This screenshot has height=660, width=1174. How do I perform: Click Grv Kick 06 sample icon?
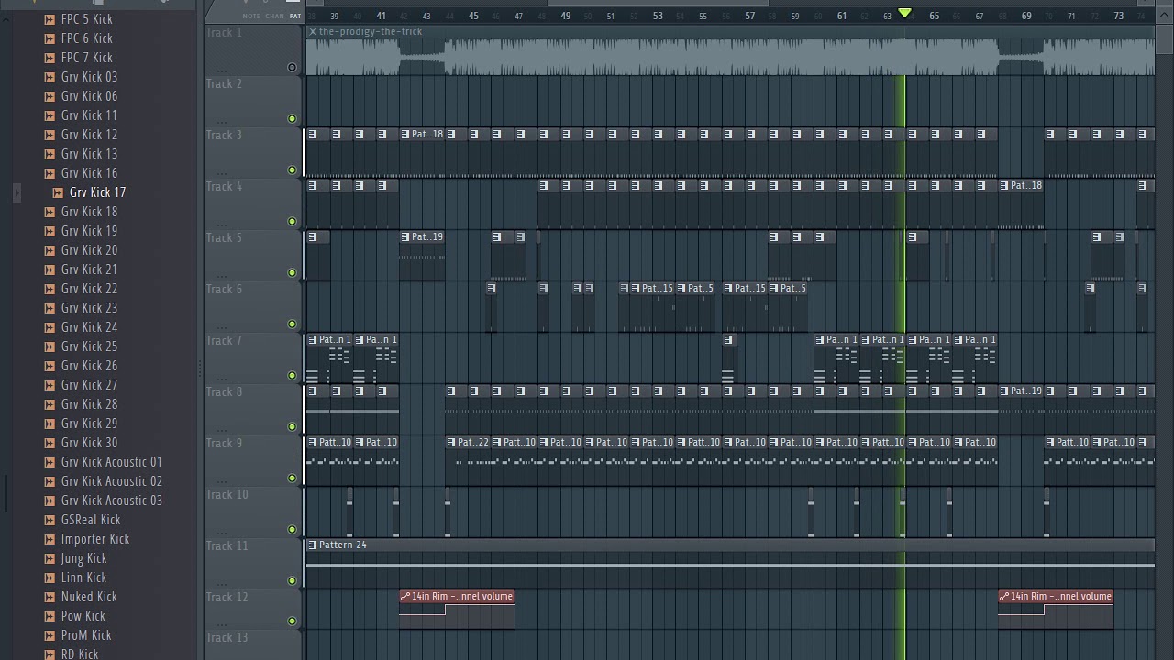coord(50,96)
